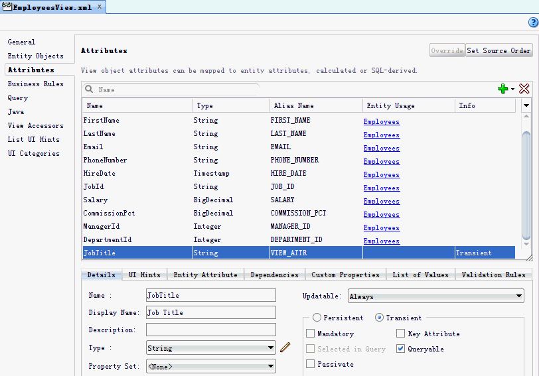The image size is (539, 376).
Task: Click the Set Source Order button
Action: [499, 50]
